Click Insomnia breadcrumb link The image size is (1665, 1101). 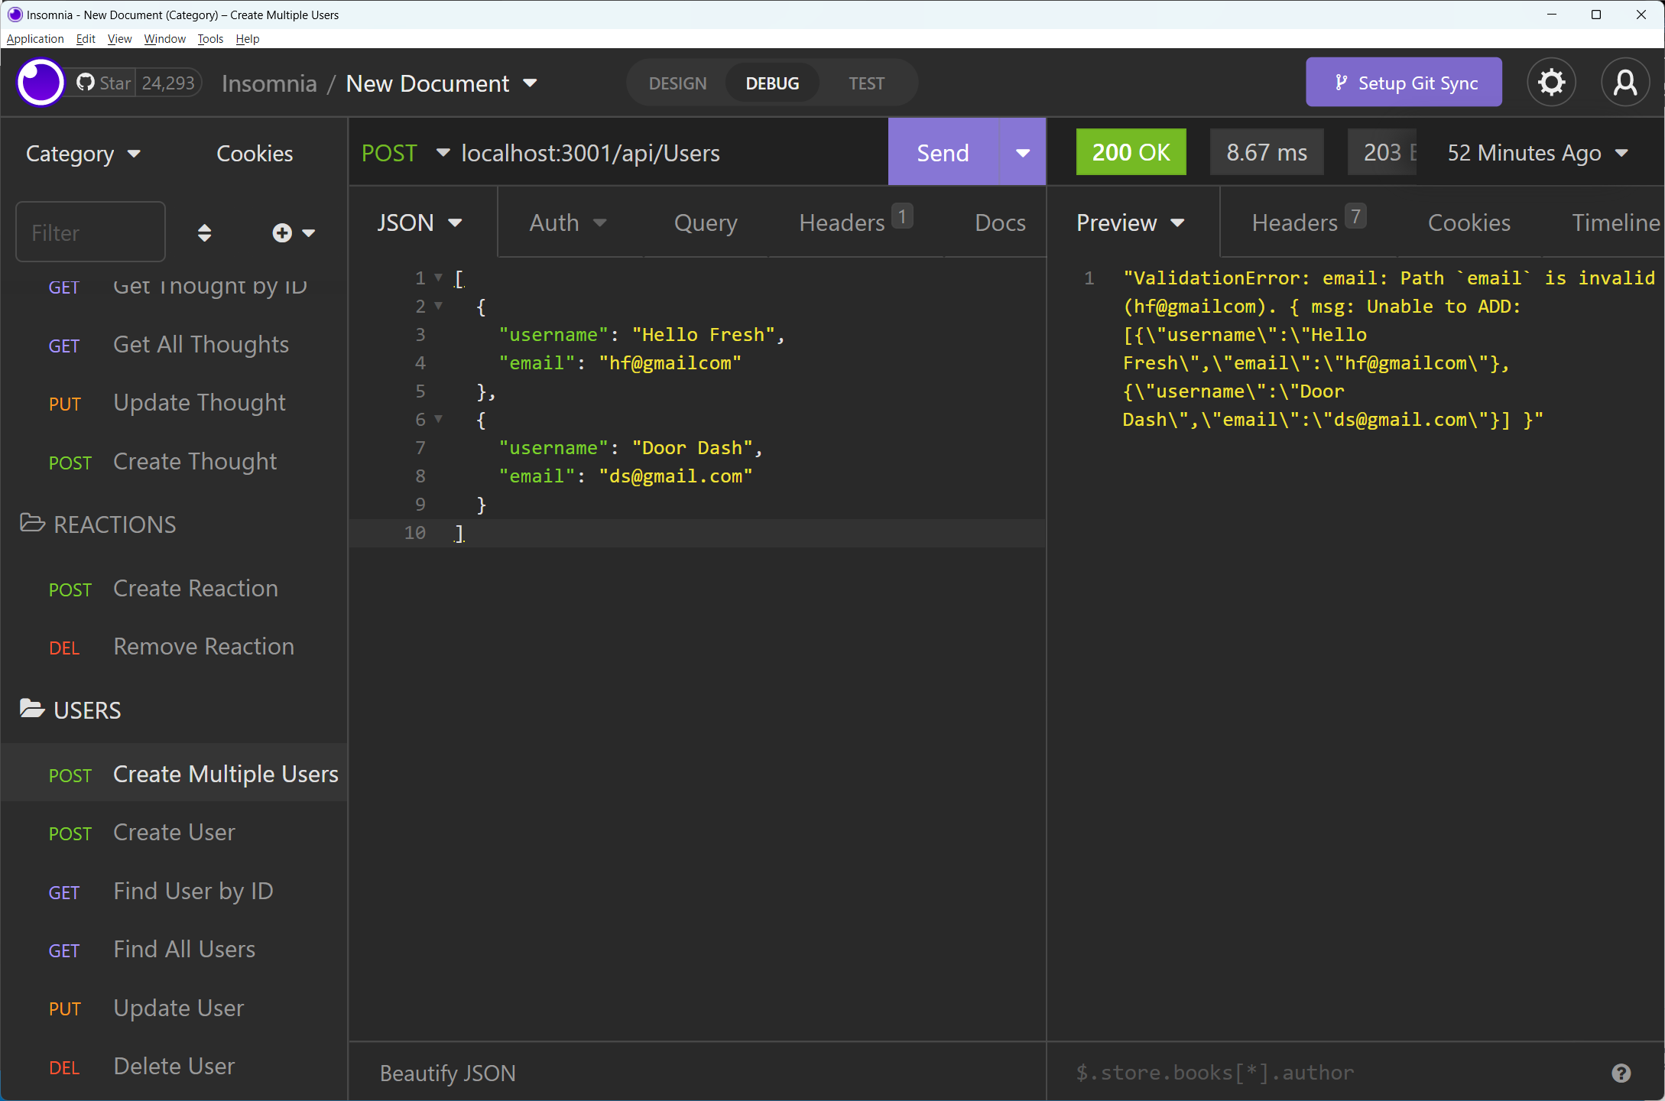click(269, 83)
